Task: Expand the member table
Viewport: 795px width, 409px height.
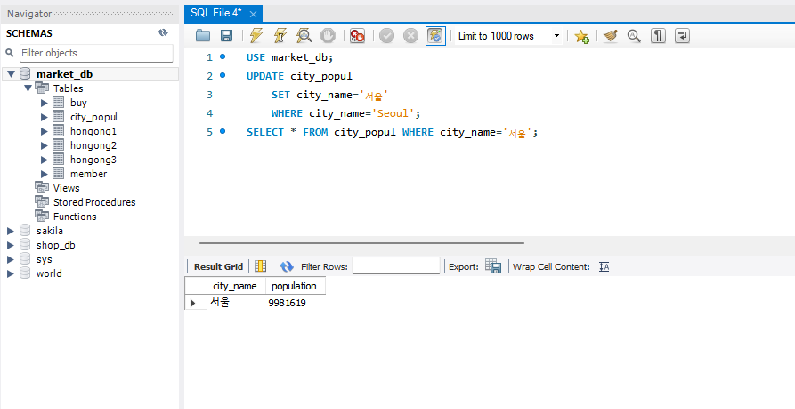Action: point(44,174)
